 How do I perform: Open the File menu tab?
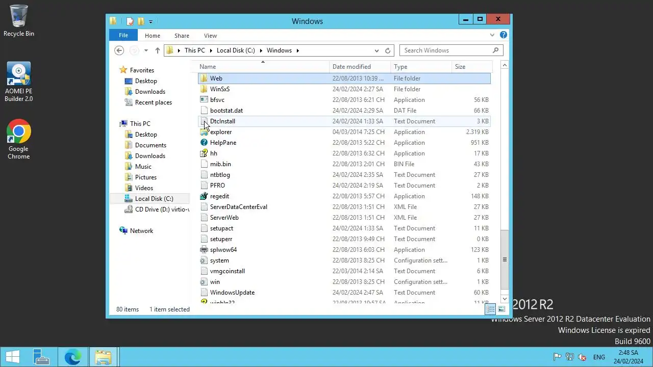(123, 36)
